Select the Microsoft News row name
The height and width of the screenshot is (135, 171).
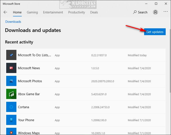[29, 68]
